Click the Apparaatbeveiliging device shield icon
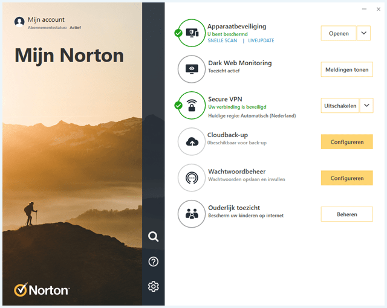Screen dimensions: 387x308 click(x=192, y=33)
